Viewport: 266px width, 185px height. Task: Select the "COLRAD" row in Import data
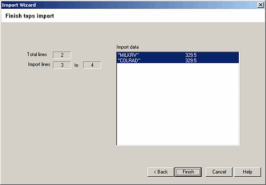click(178, 61)
